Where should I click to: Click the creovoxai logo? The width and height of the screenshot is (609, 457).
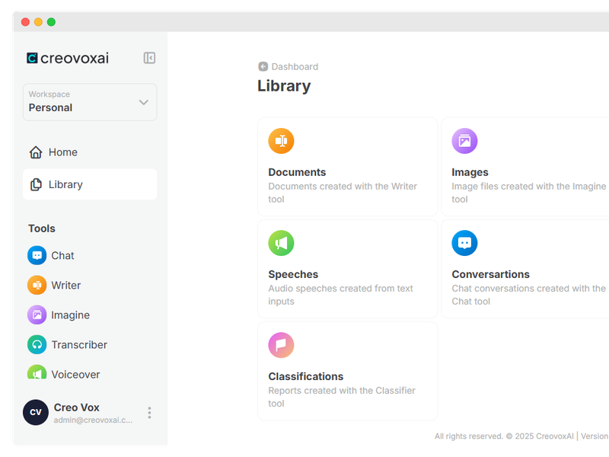(x=68, y=58)
